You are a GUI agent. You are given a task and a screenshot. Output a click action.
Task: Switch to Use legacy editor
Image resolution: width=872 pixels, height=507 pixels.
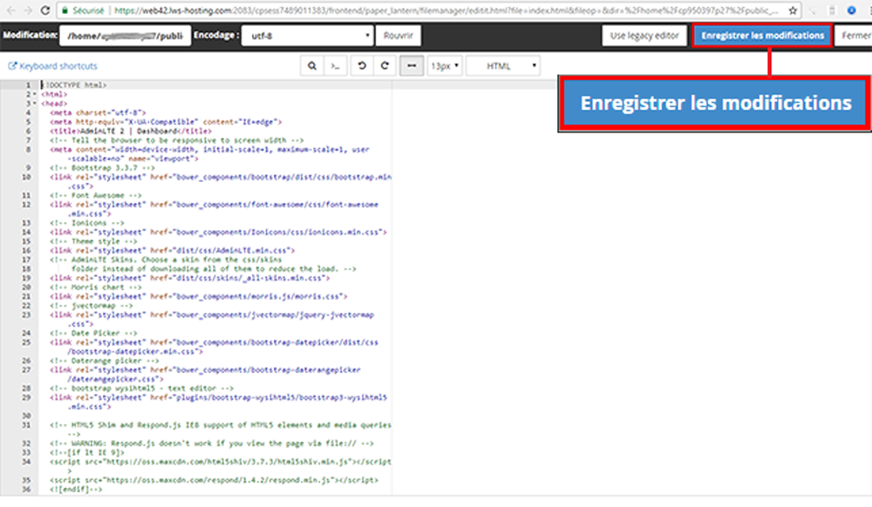(644, 36)
